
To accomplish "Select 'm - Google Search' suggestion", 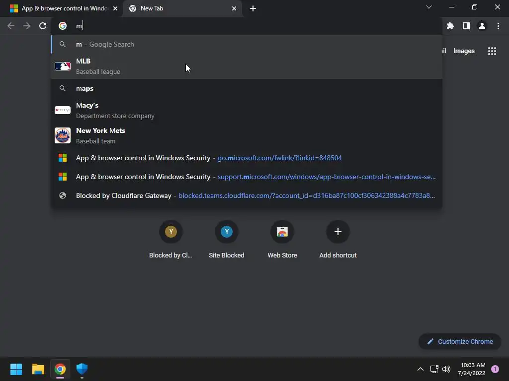I will [x=247, y=44].
